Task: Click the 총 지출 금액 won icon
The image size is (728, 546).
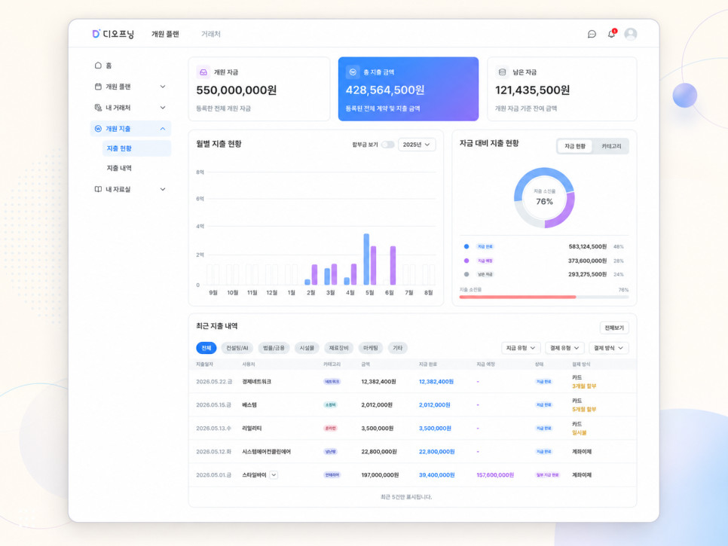Action: pyautogui.click(x=353, y=72)
